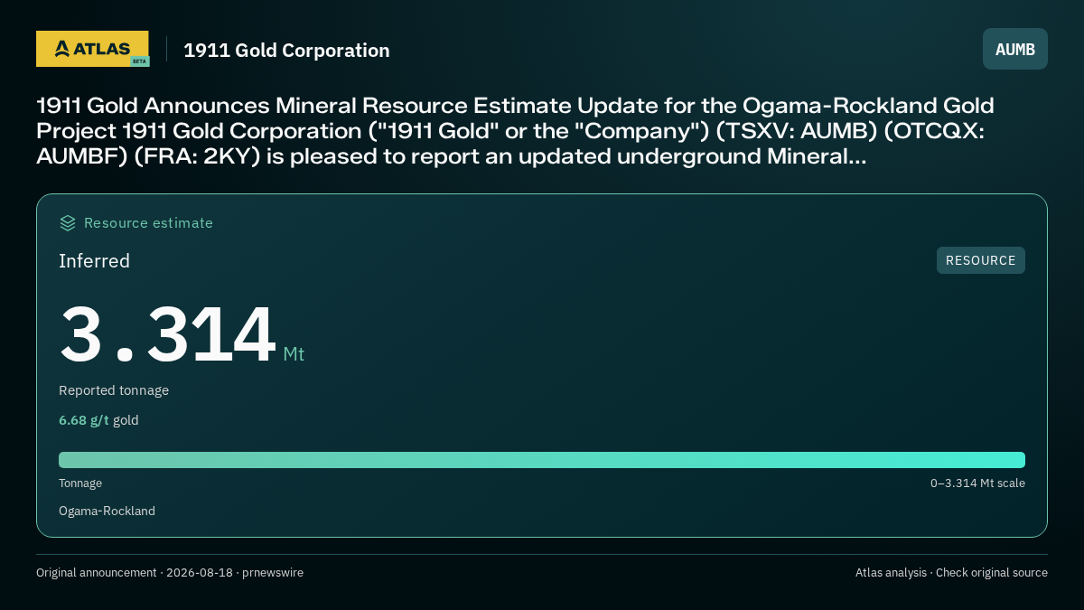This screenshot has width=1084, height=610.
Task: Click the Mt unit label
Action: click(294, 354)
